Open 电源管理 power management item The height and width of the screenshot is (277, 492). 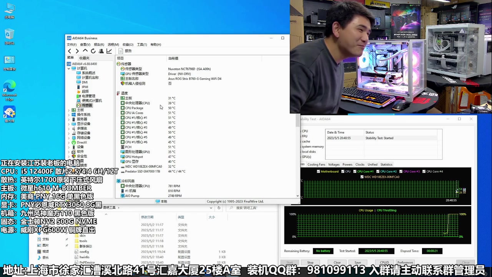pos(86,96)
